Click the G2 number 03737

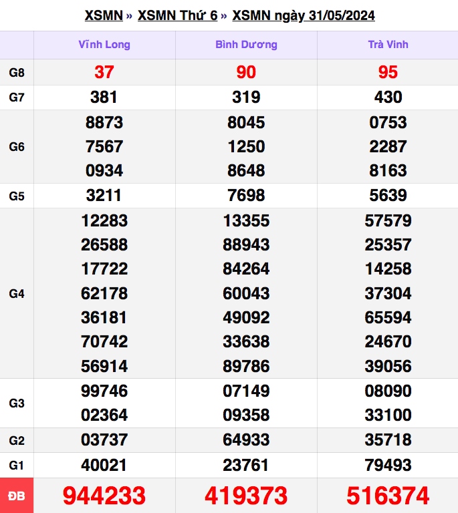104,440
